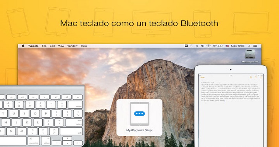Tap the share icon in iPad Notes

click(256, 77)
